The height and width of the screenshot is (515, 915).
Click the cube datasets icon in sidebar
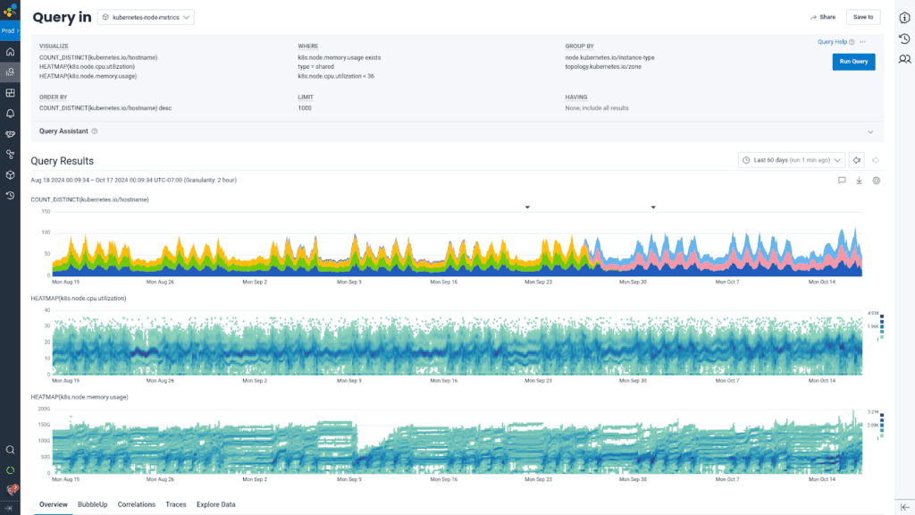click(10, 174)
